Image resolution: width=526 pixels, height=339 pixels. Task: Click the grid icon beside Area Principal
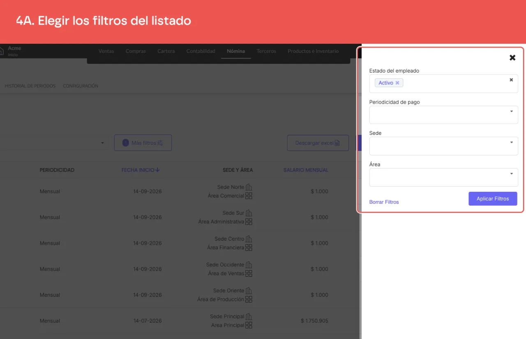click(249, 325)
